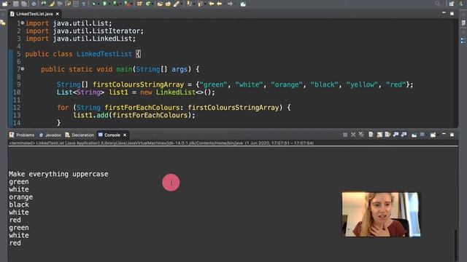This screenshot has height=262, width=467.
Task: Start Debug with the bug icon
Action: tap(94, 4)
